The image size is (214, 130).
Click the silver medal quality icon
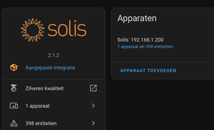pos(14,88)
